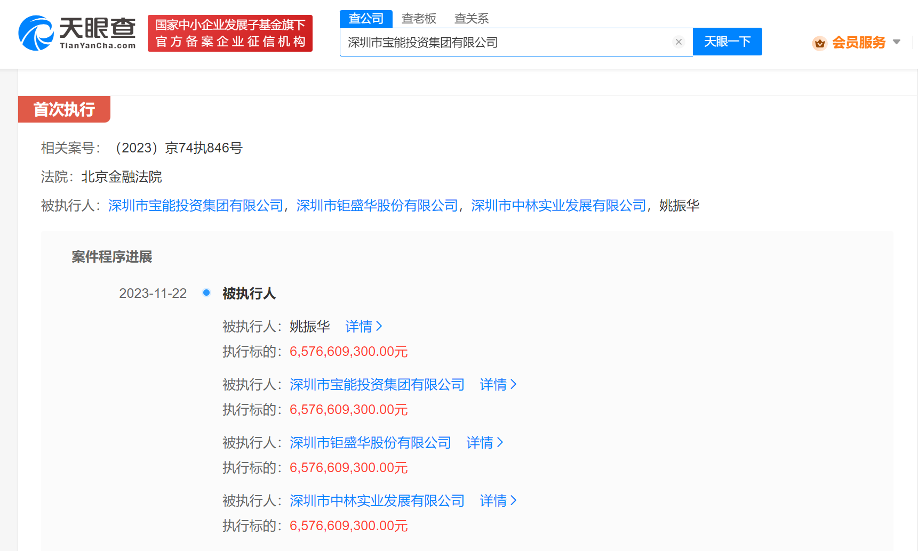Open 详情 for 姚振华
918x551 pixels.
364,326
